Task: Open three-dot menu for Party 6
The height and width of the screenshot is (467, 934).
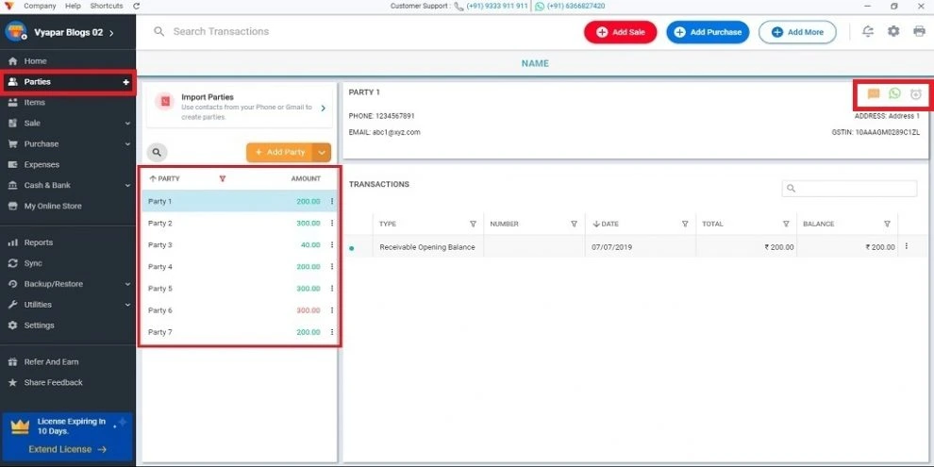Action: click(332, 310)
